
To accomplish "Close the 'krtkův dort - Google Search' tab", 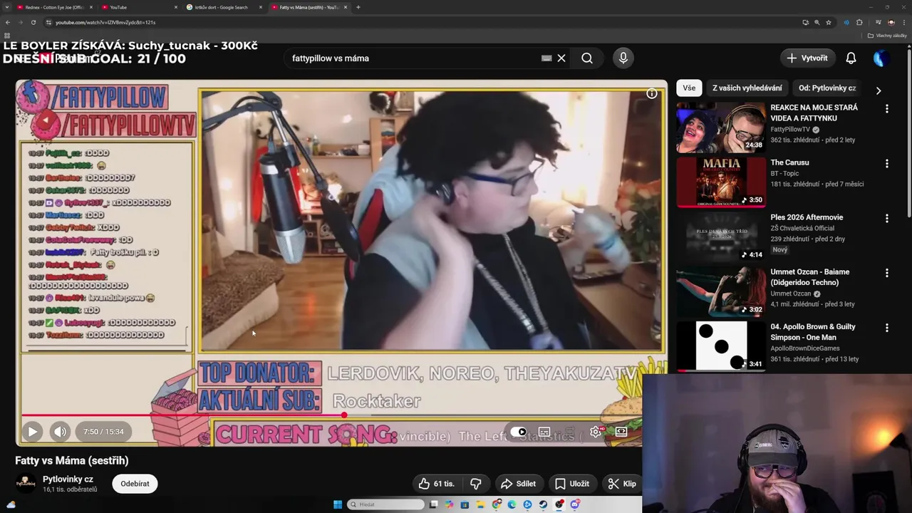I will pyautogui.click(x=261, y=7).
